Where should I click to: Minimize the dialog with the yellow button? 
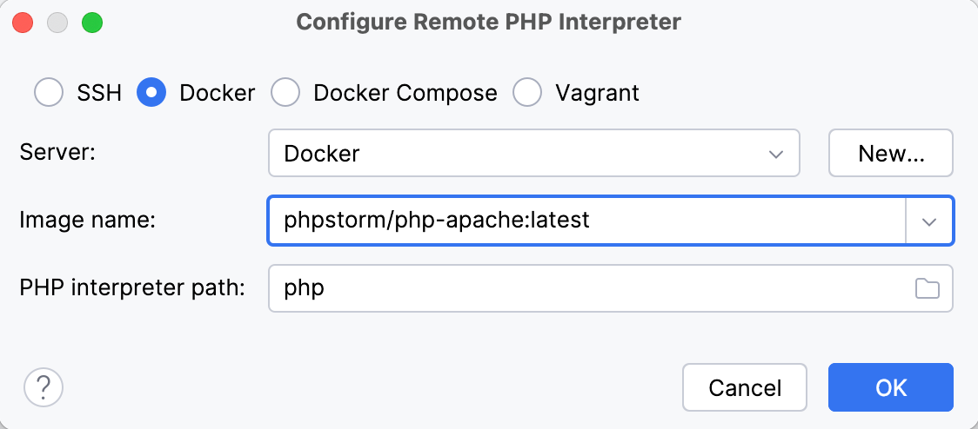tap(57, 23)
